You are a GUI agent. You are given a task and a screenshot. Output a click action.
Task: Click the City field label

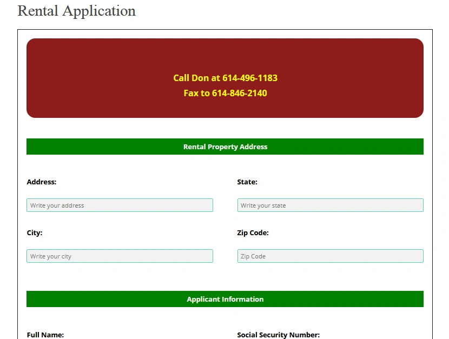pos(34,233)
